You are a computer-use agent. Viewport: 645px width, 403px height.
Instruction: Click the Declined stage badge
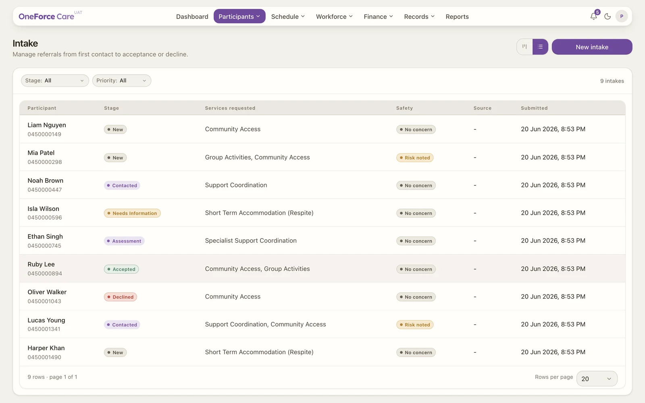click(121, 297)
